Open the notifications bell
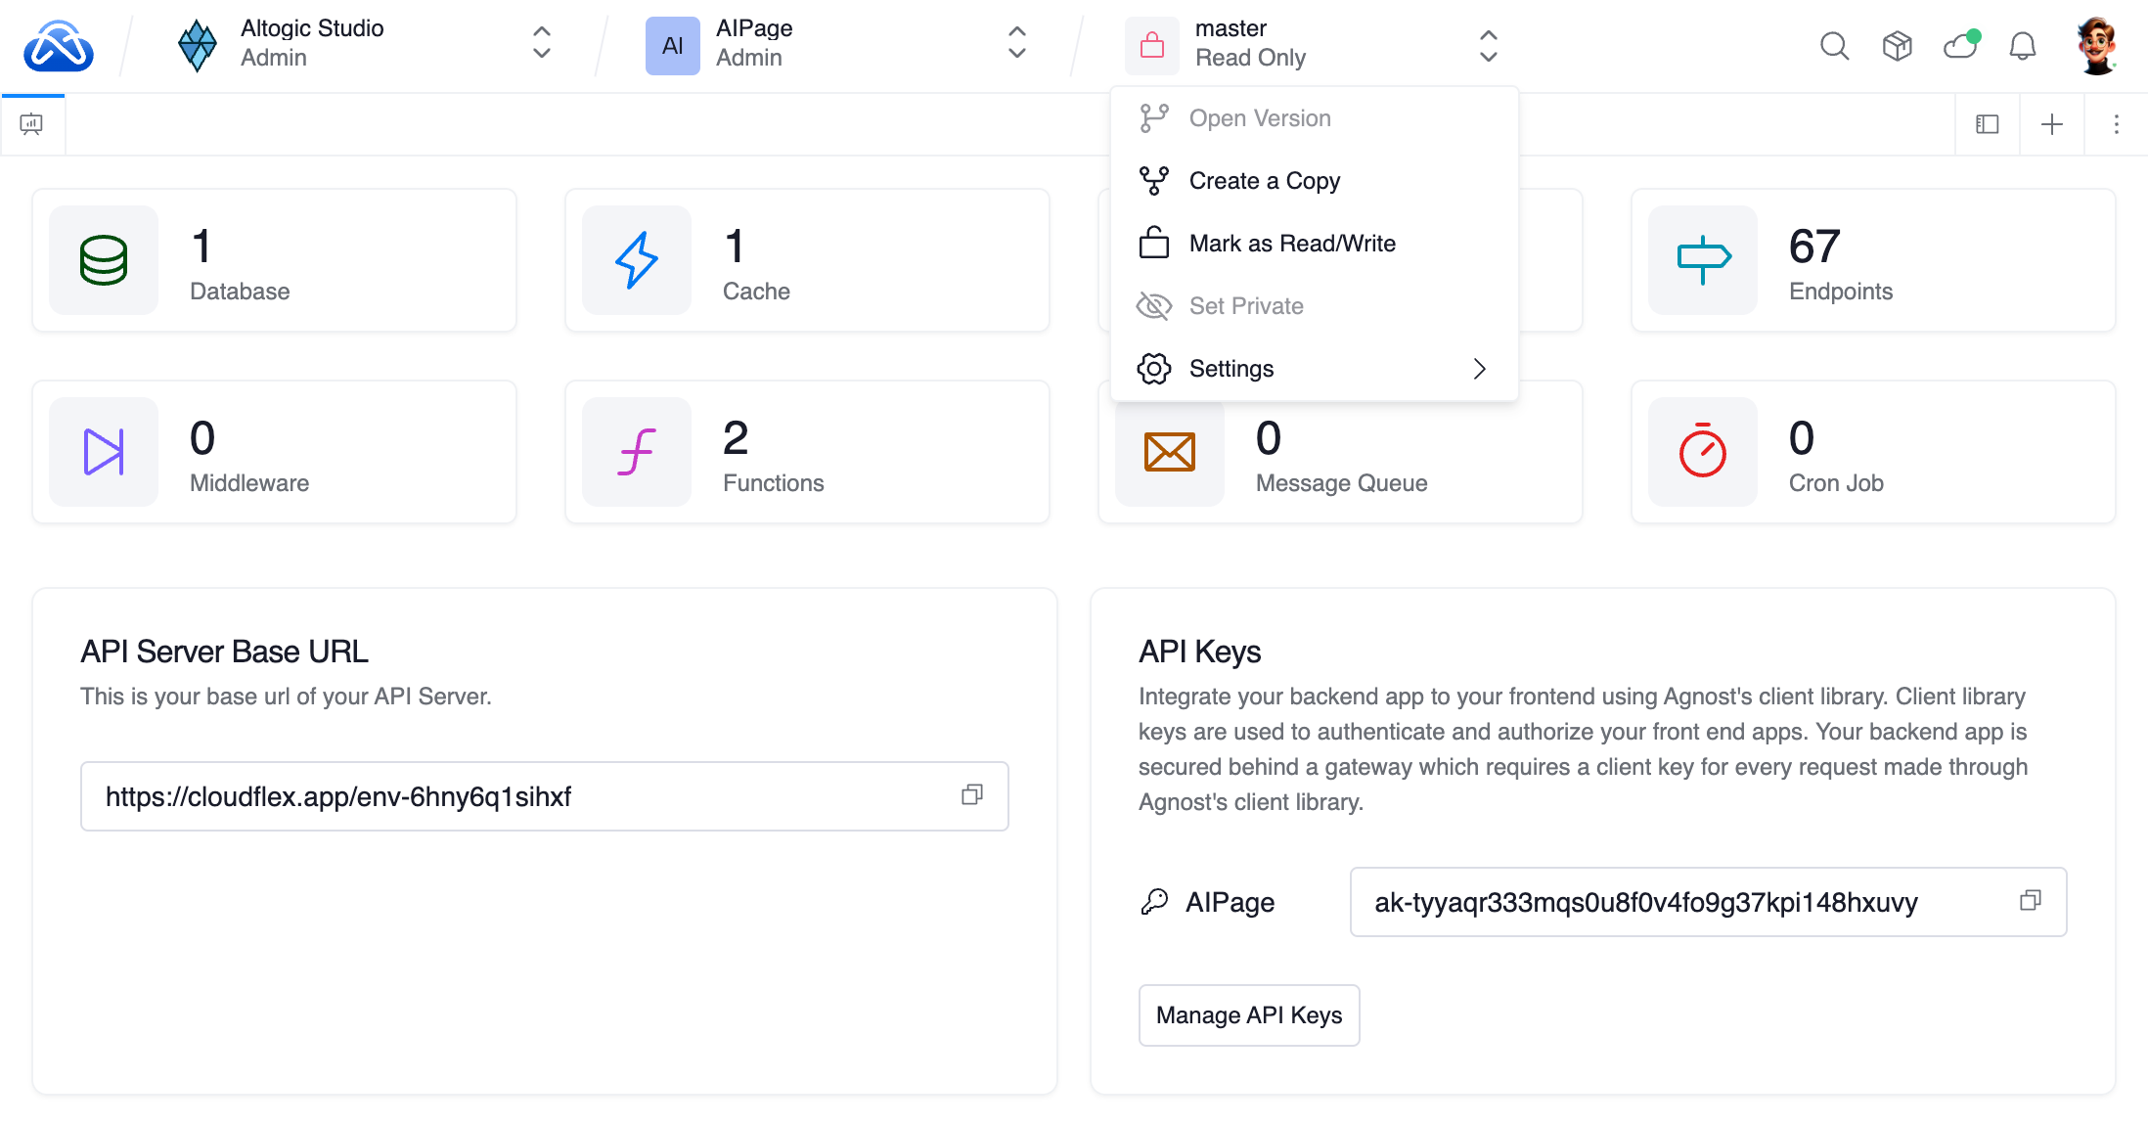Image resolution: width=2148 pixels, height=1125 pixels. [x=2022, y=46]
